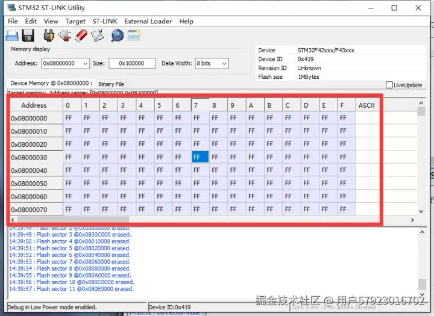The width and height of the screenshot is (434, 316).
Task: Switch to the Binary File tab
Action: point(111,84)
